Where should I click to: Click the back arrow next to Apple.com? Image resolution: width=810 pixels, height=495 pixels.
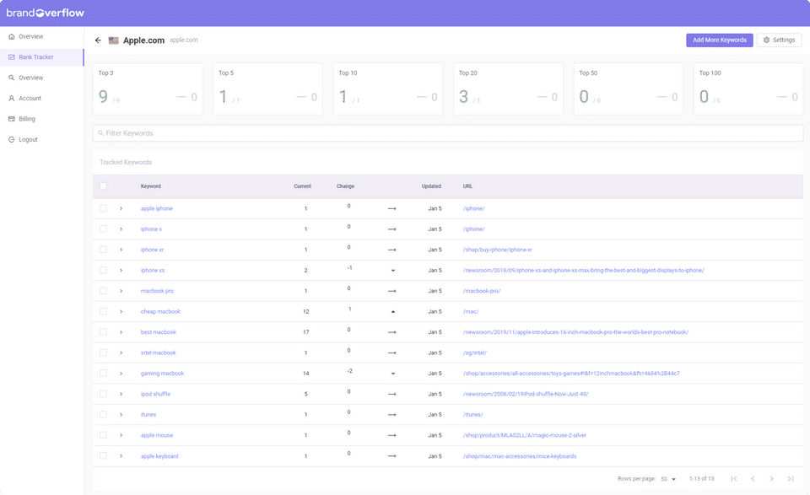pos(98,40)
